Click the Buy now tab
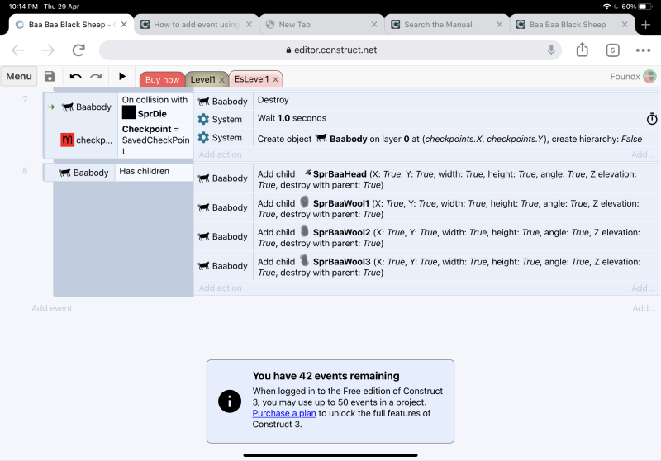 (x=162, y=79)
